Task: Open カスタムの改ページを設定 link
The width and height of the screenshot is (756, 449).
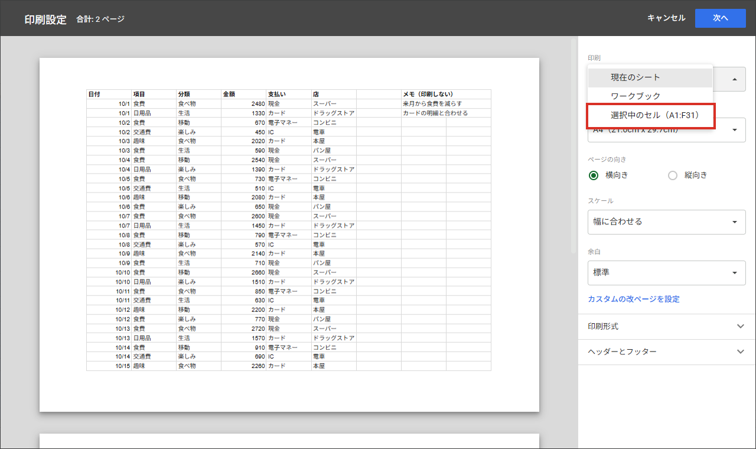Action: (634, 300)
